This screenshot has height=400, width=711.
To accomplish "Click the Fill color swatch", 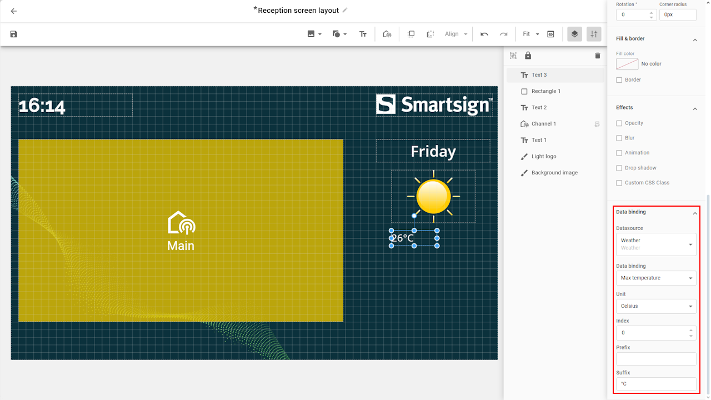I will click(627, 64).
